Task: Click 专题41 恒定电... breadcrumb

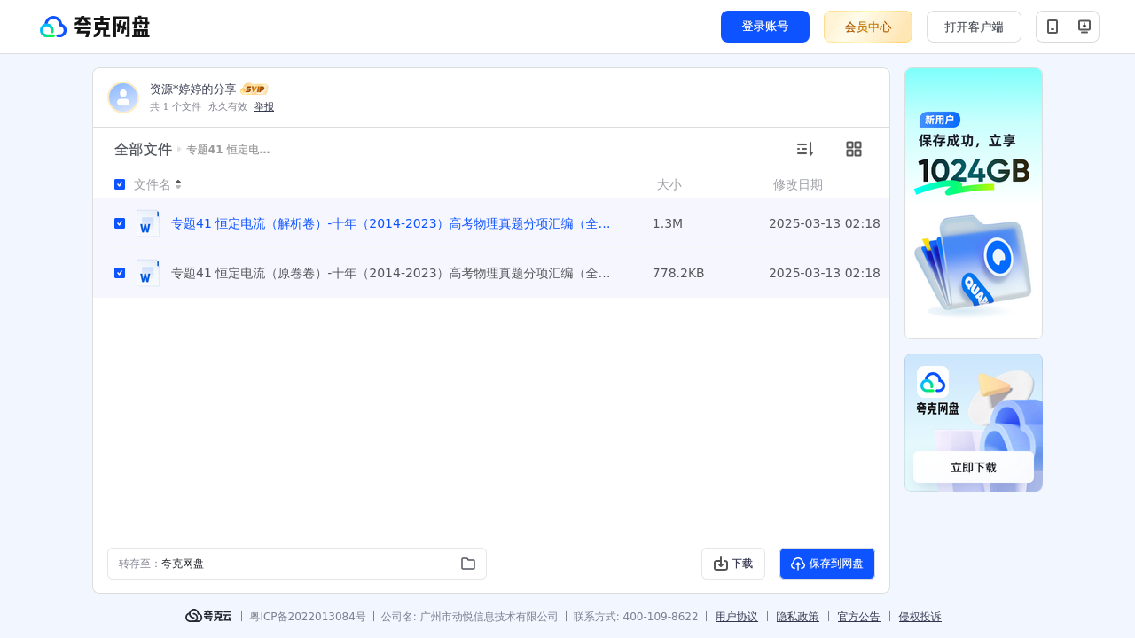Action: coord(228,150)
